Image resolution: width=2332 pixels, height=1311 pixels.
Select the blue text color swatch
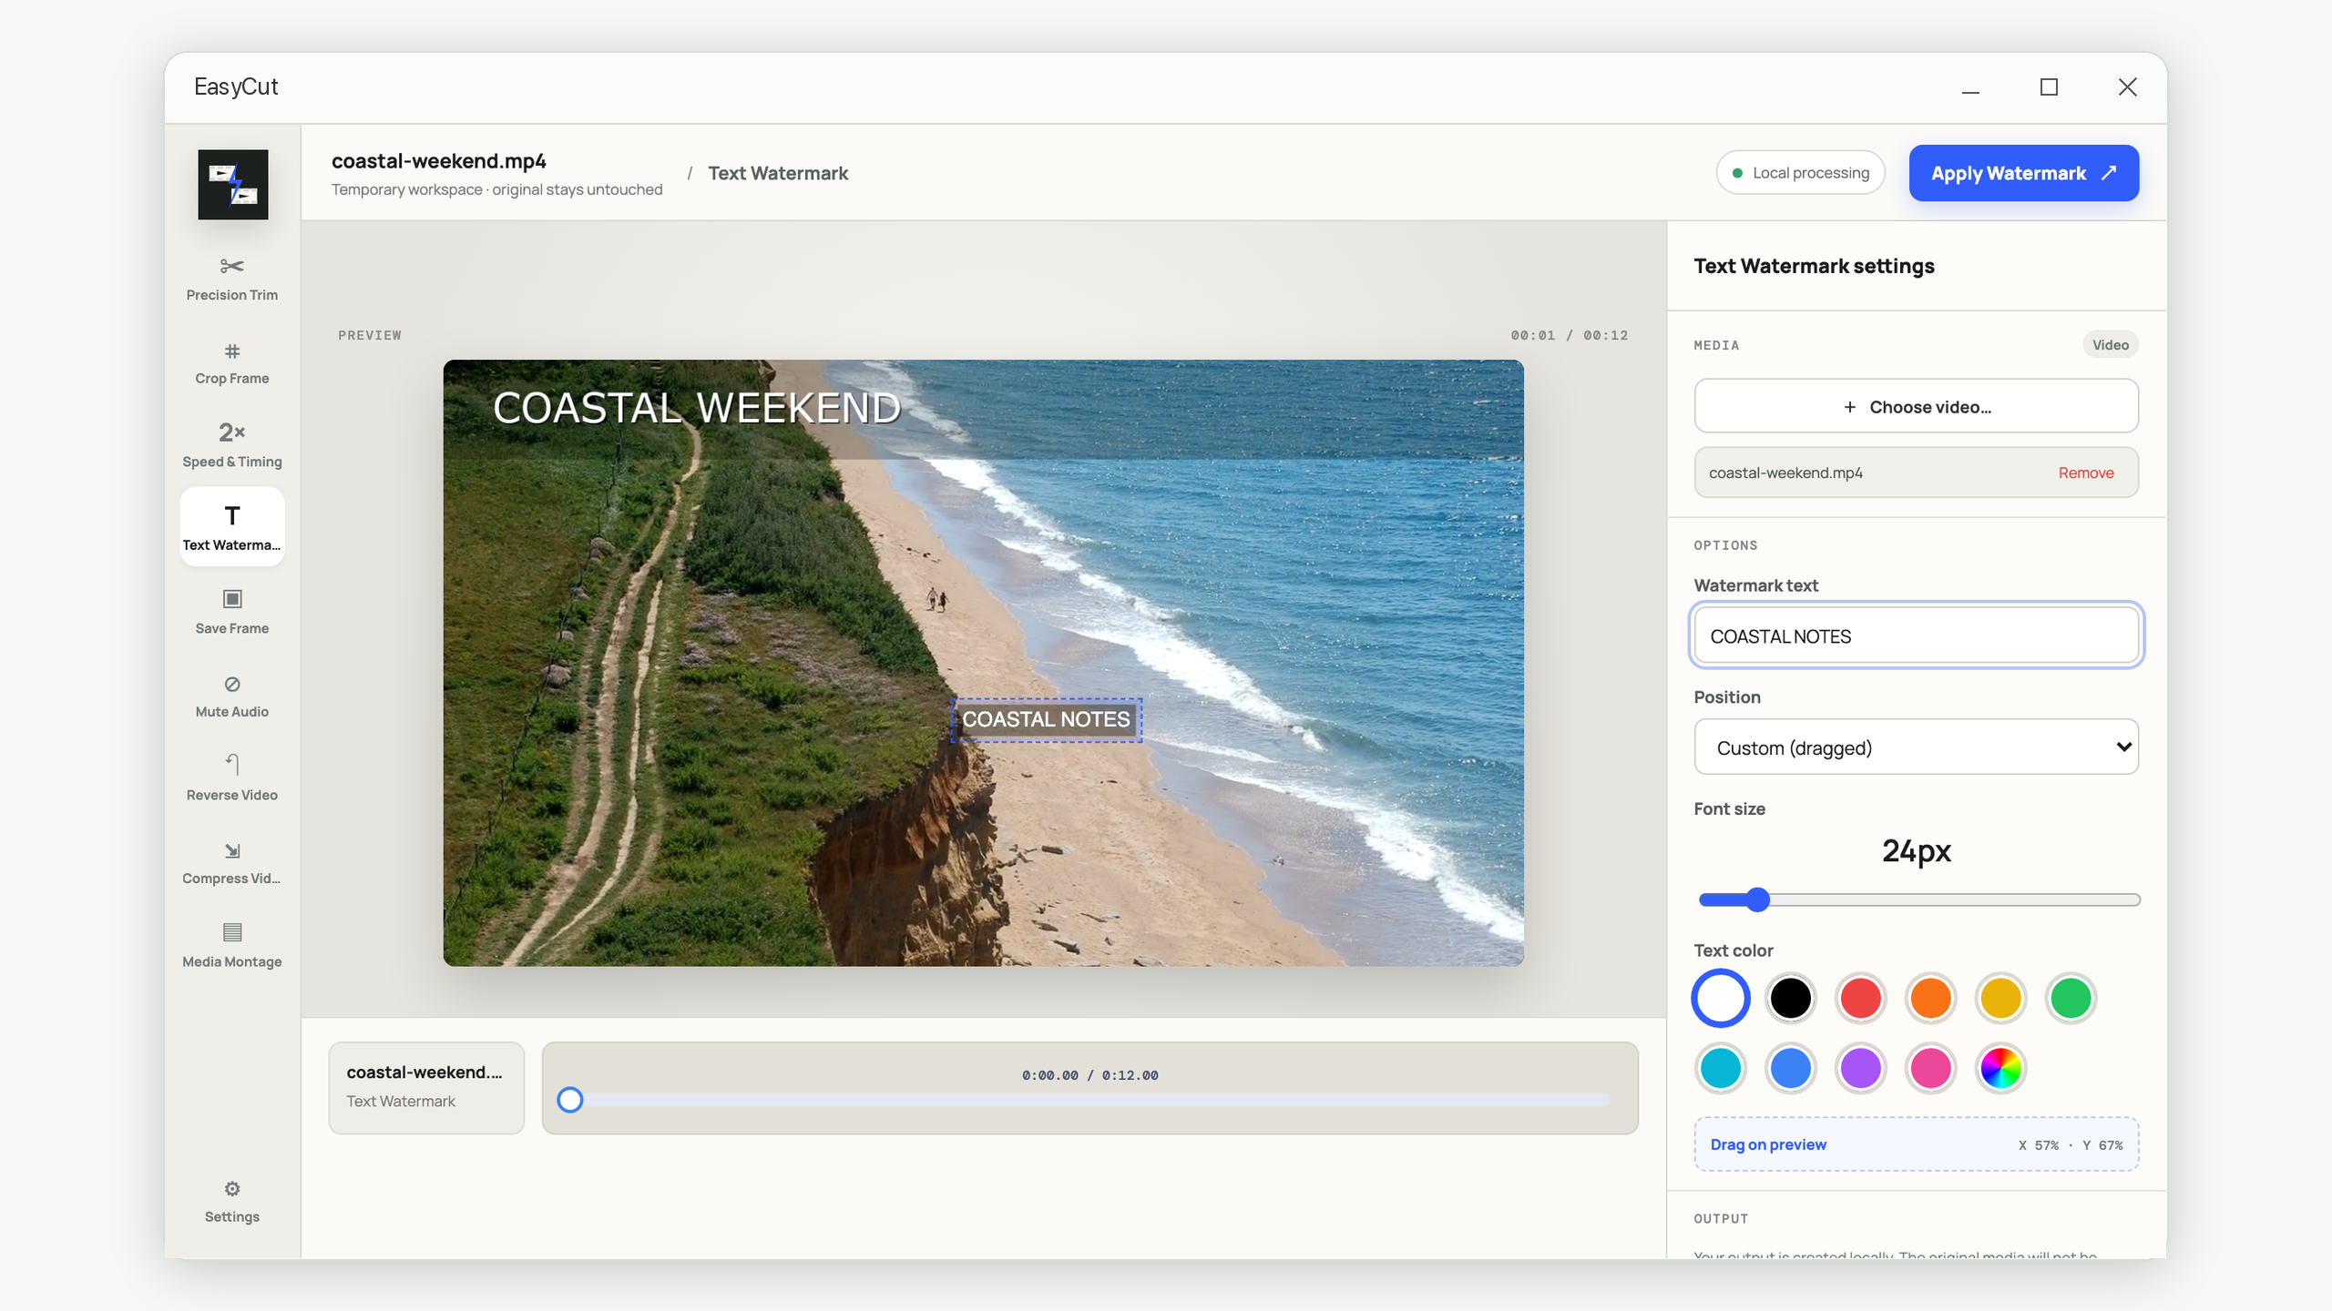(1791, 1068)
